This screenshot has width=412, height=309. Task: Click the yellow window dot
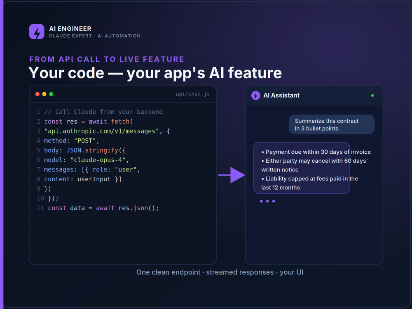tap(44, 94)
